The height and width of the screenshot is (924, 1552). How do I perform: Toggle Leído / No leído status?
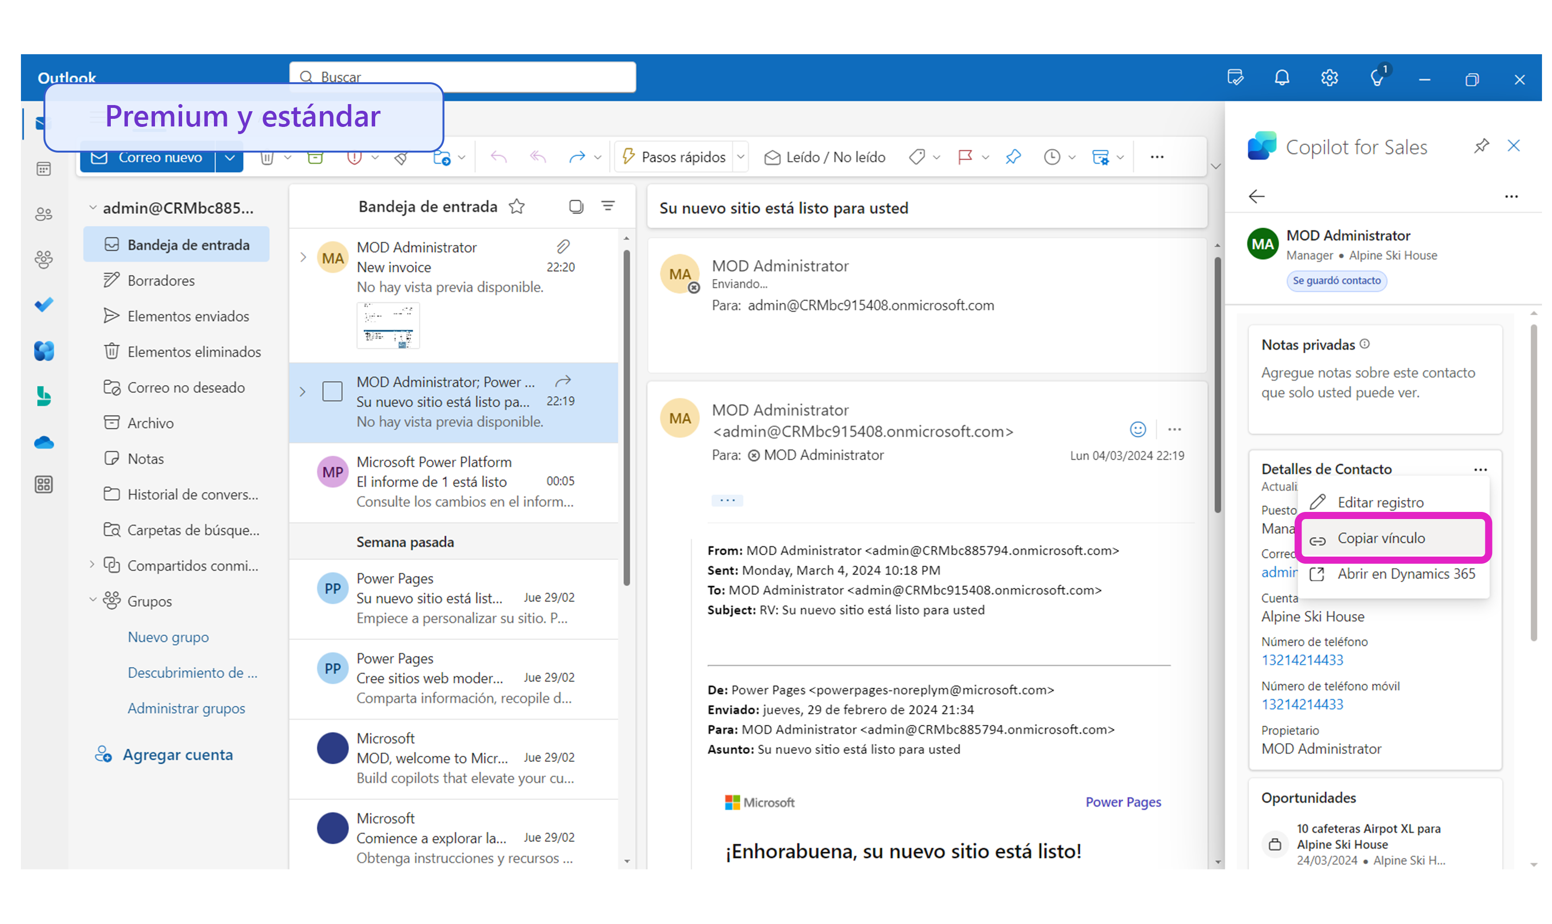point(824,157)
